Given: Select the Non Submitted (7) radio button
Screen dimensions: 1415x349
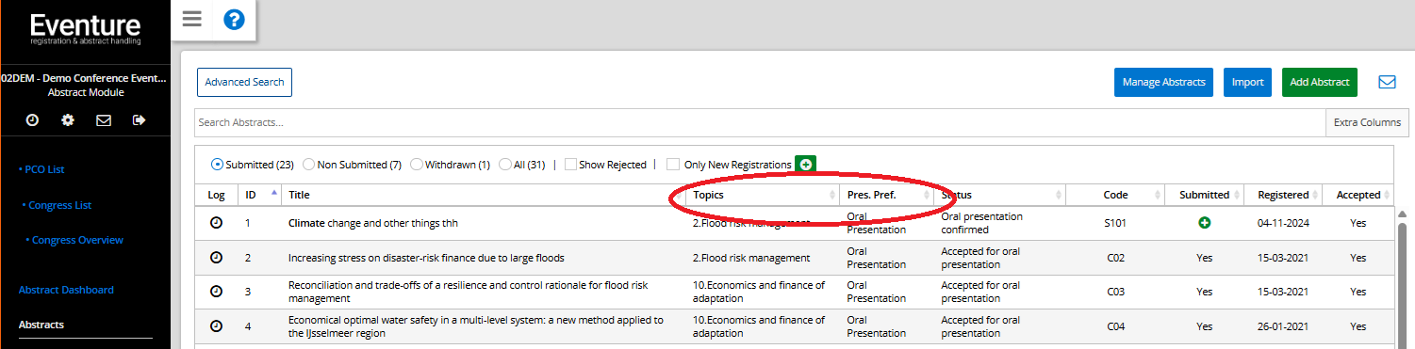Looking at the screenshot, I should (x=309, y=164).
